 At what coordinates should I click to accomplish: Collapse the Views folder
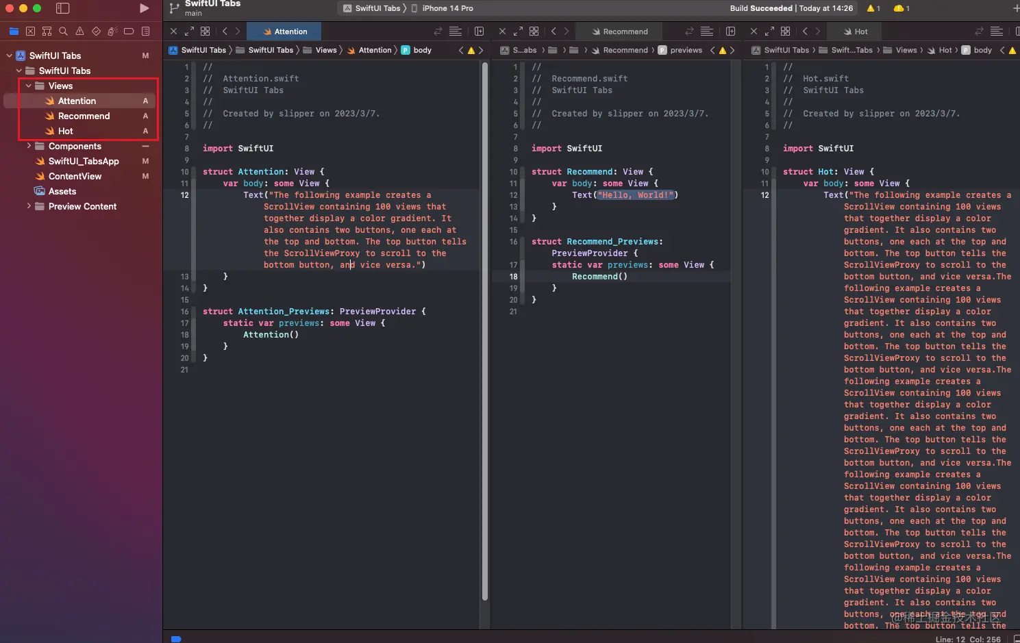pos(28,86)
